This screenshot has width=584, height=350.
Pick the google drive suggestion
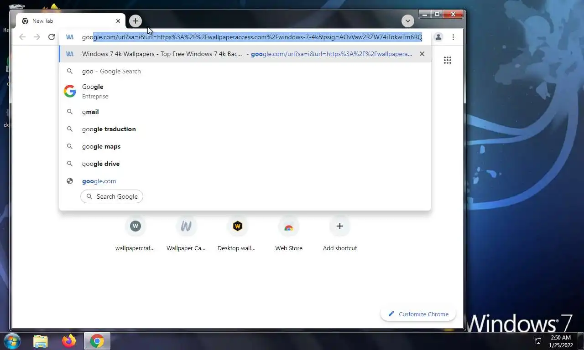(245, 164)
